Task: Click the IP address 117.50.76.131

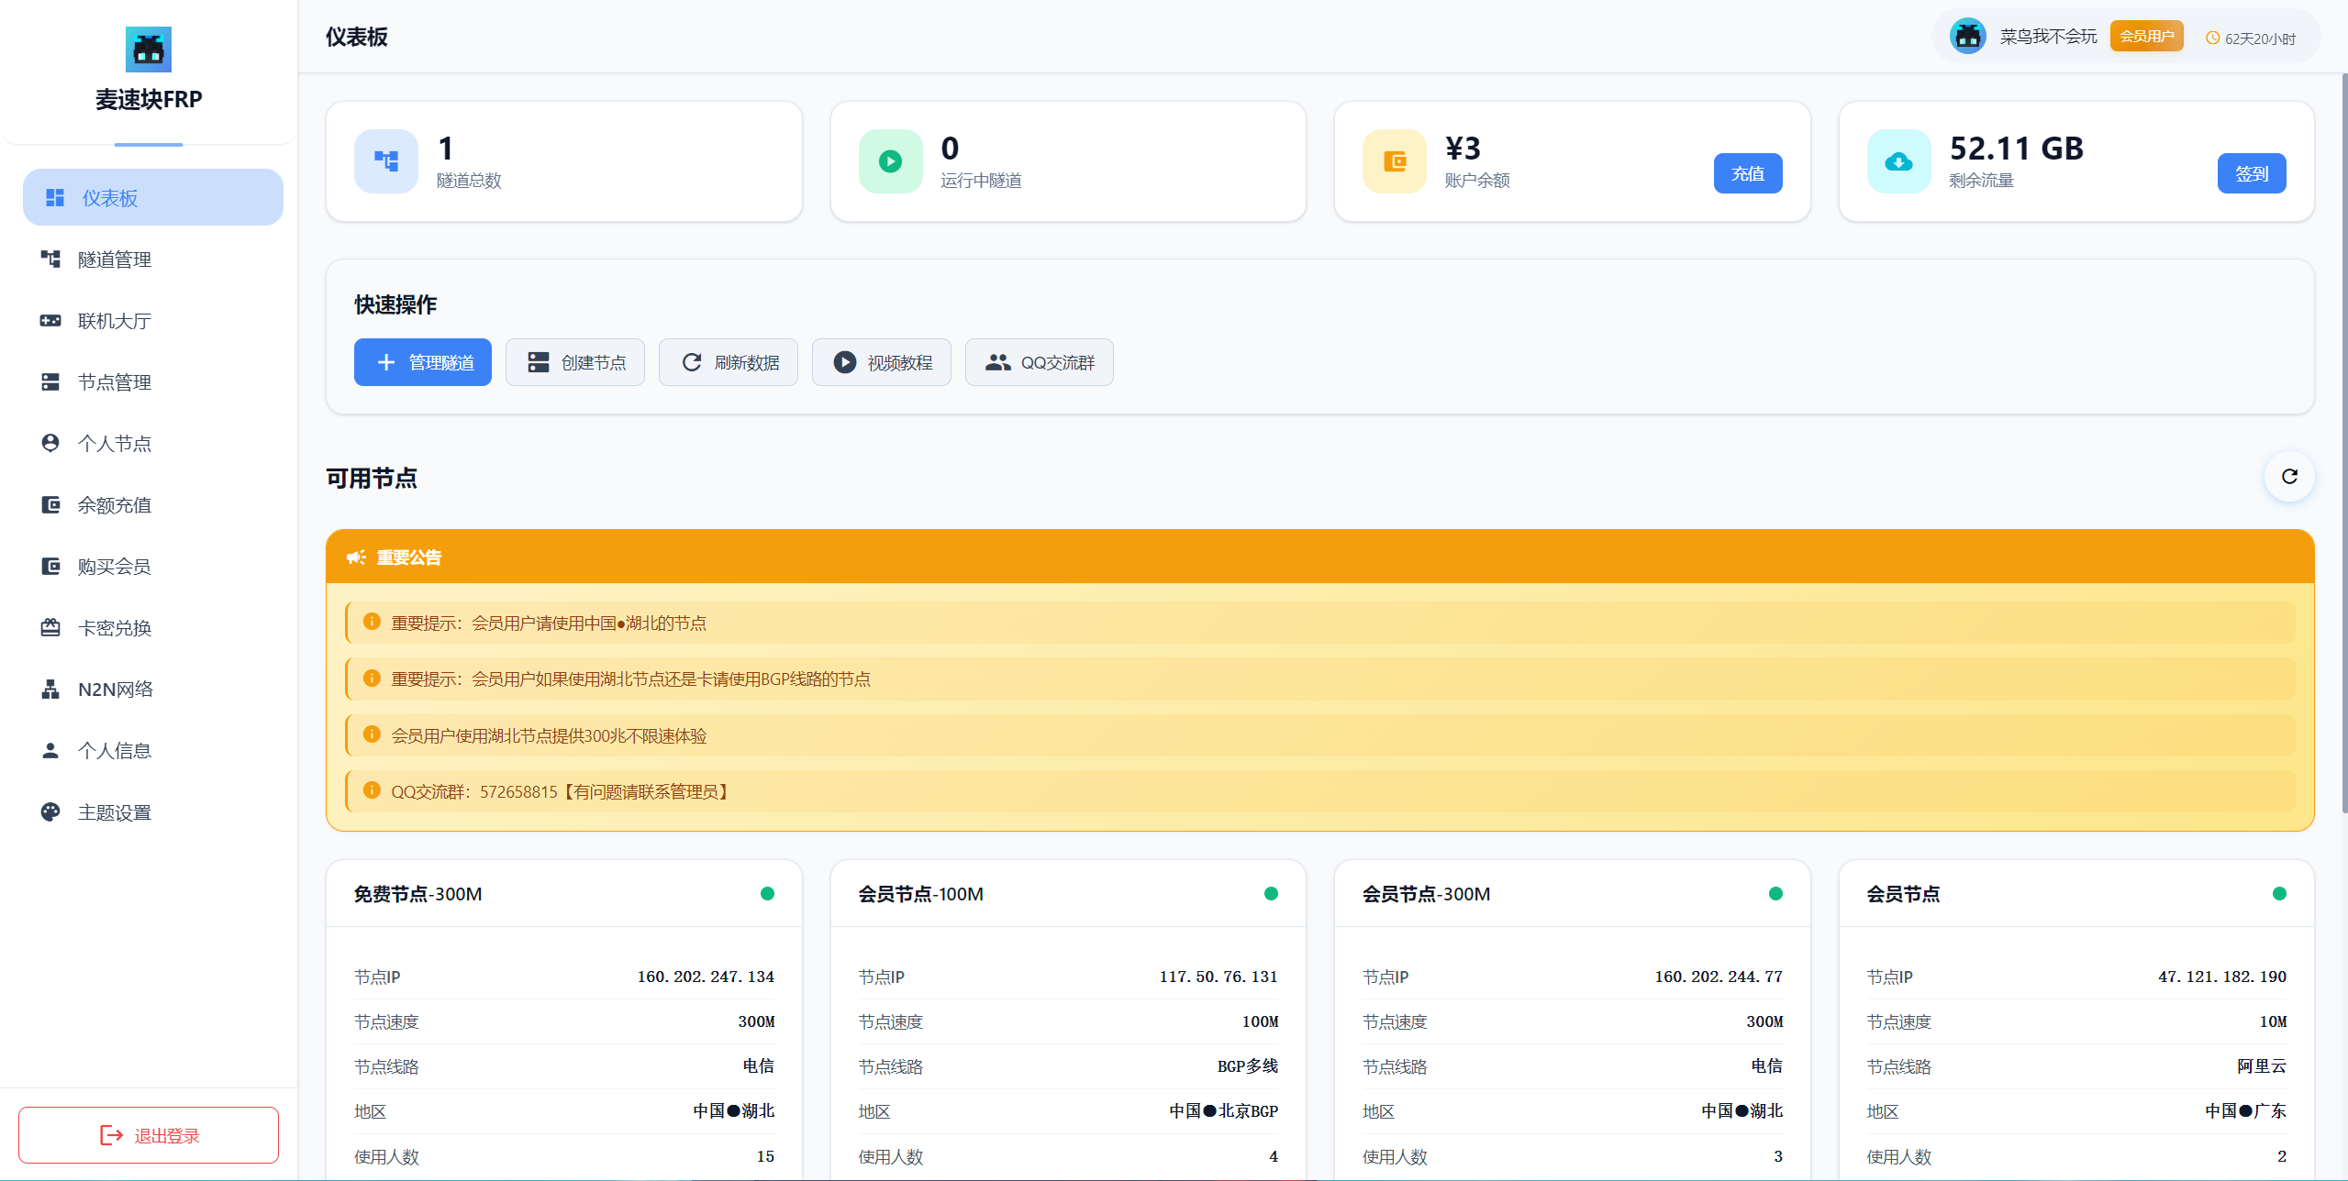Action: [1219, 977]
